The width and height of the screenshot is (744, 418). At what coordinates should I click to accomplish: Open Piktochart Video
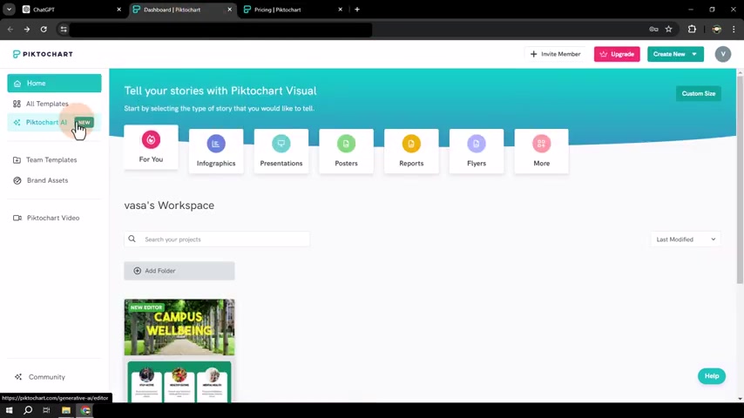click(x=54, y=218)
